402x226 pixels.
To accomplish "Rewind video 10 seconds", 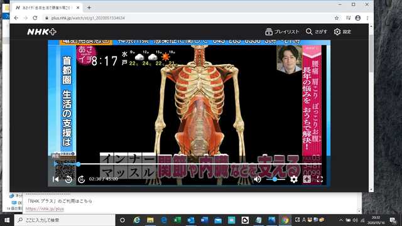I will pyautogui.click(x=68, y=179).
